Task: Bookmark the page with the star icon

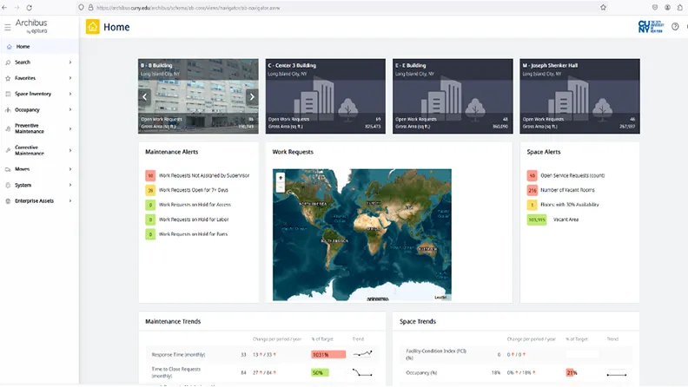Action: tap(604, 8)
